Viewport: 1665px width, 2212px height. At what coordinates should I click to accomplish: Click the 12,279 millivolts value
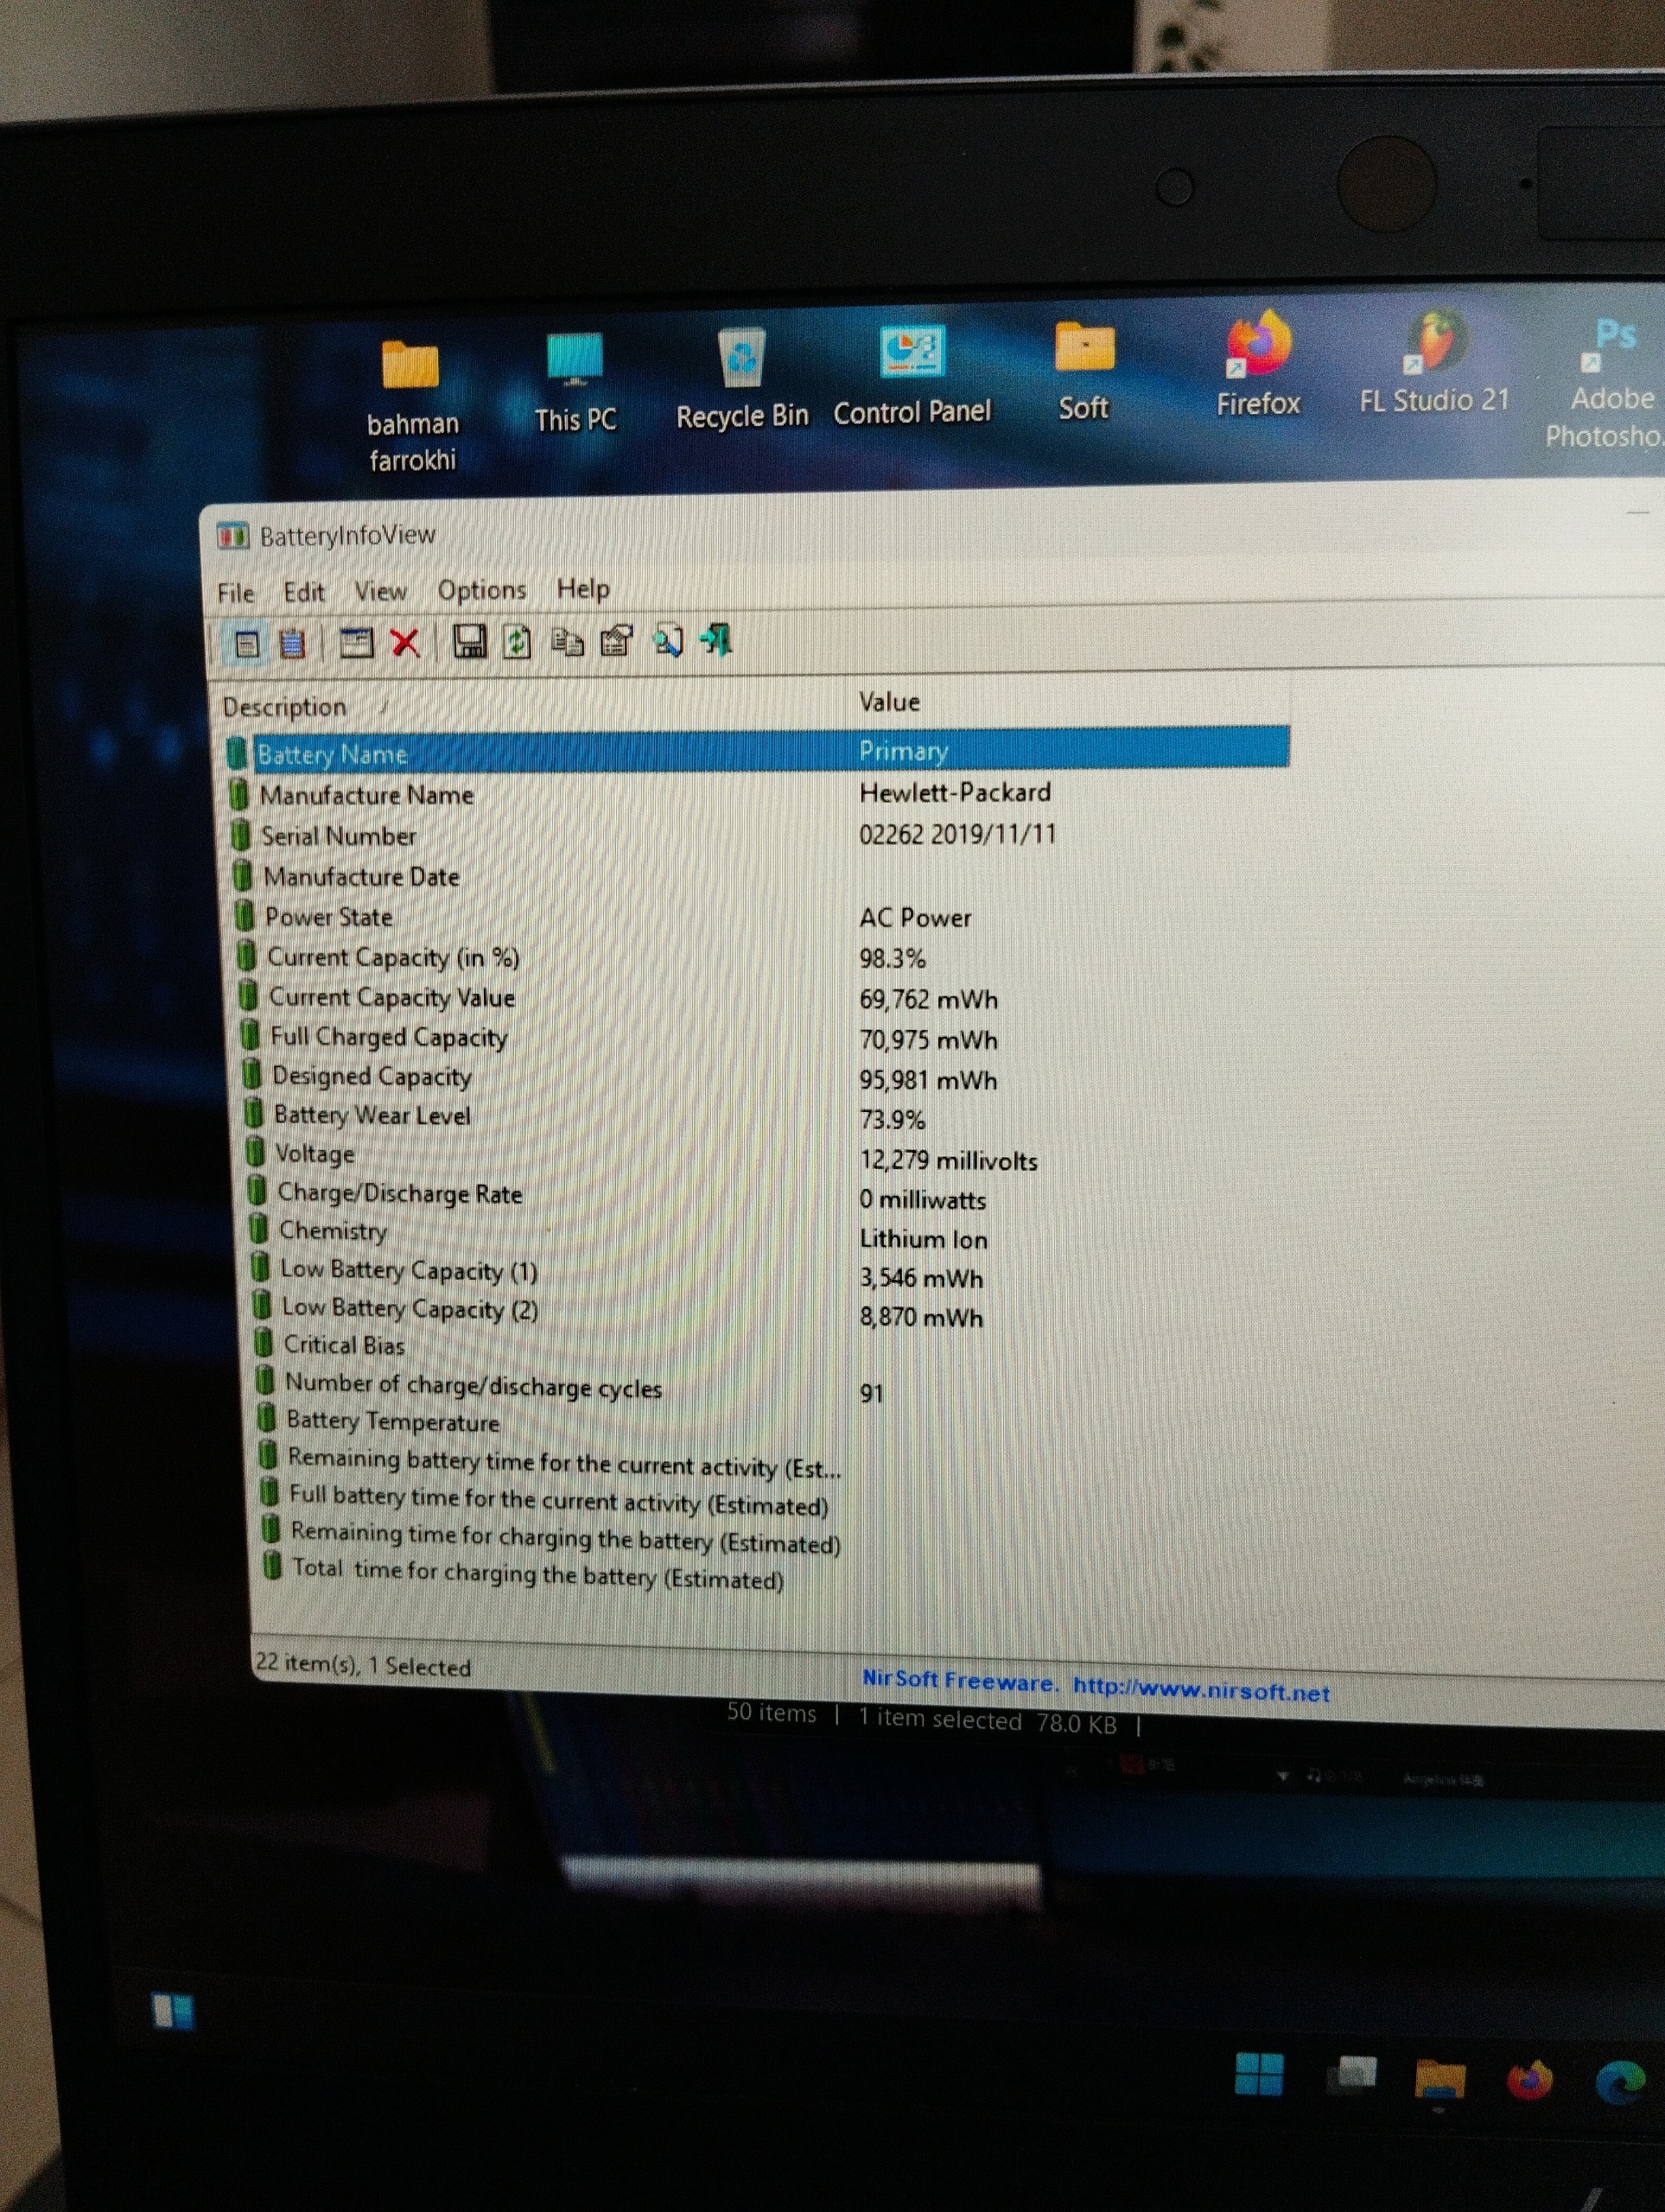coord(948,1160)
